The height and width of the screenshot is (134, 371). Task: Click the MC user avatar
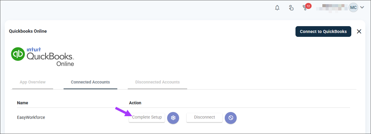click(x=353, y=7)
